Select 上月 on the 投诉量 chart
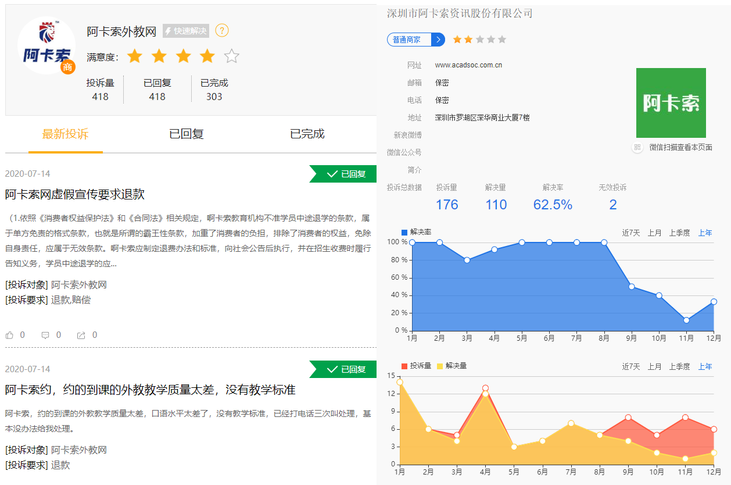The width and height of the screenshot is (731, 485). pos(655,366)
